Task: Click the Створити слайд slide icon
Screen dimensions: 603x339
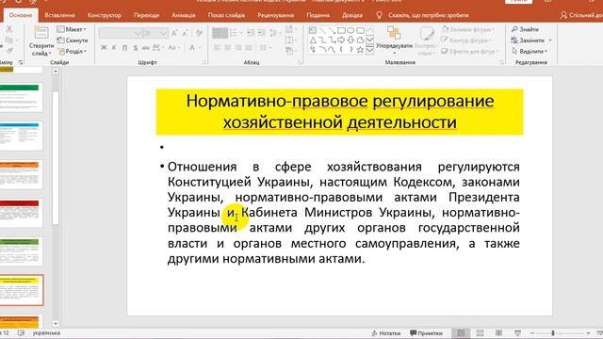Action: (41, 33)
